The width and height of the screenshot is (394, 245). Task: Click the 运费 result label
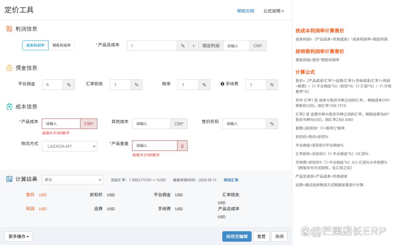(98, 209)
